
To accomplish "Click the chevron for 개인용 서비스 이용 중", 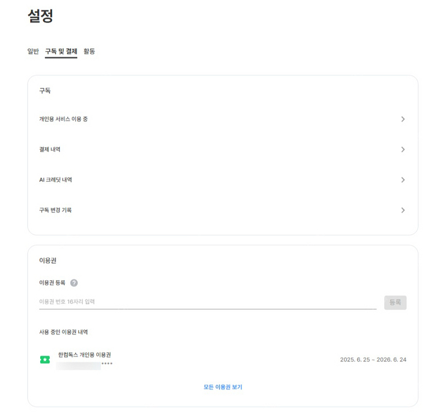I will pyautogui.click(x=403, y=119).
